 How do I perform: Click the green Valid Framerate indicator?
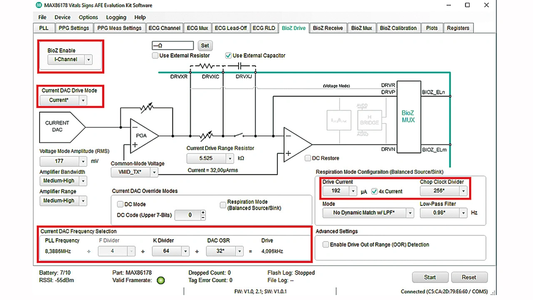161,280
